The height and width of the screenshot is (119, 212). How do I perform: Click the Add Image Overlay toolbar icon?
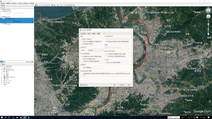coord(47,5)
